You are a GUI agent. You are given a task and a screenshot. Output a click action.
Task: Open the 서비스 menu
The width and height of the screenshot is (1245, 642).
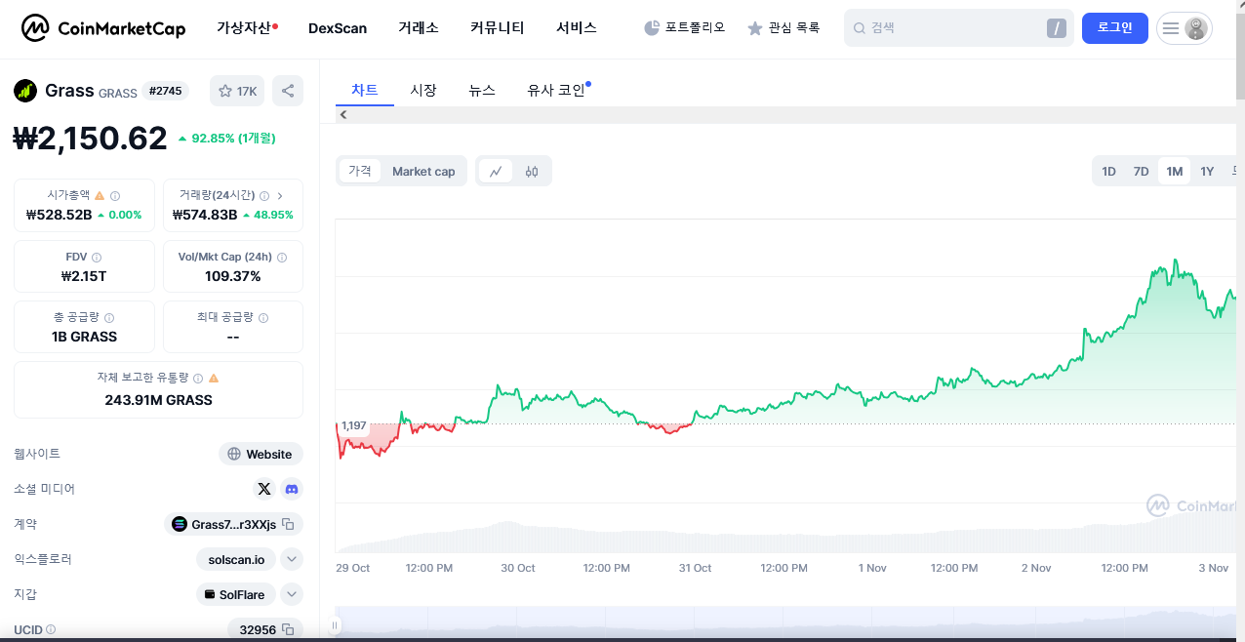[x=577, y=28]
